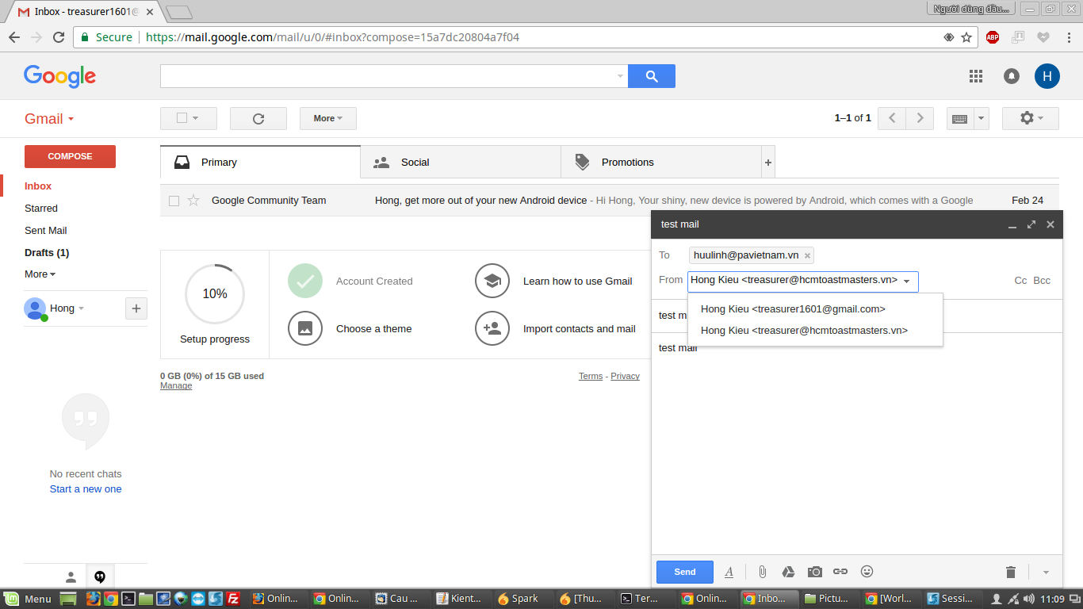Insert photo using the camera icon
This screenshot has width=1083, height=609.
[814, 572]
